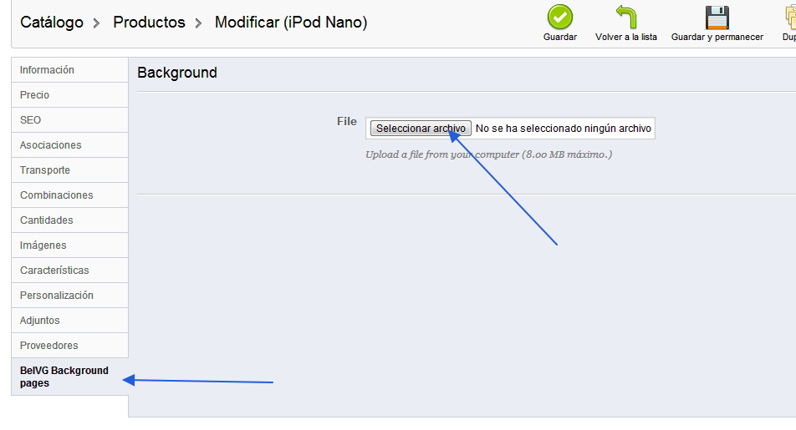Click the Catálogo breadcrumb link

tap(52, 23)
